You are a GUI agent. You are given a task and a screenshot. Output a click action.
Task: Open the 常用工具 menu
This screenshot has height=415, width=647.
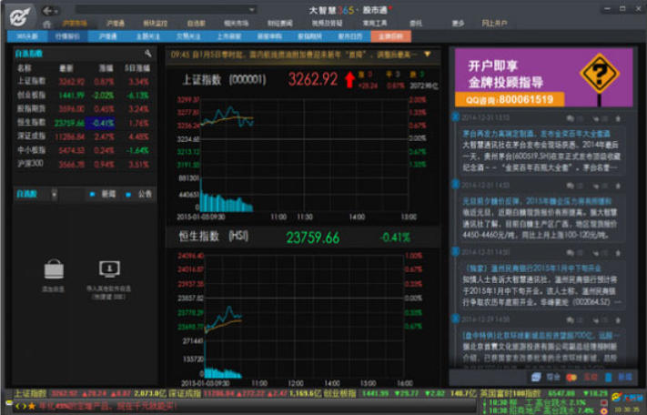(x=374, y=23)
